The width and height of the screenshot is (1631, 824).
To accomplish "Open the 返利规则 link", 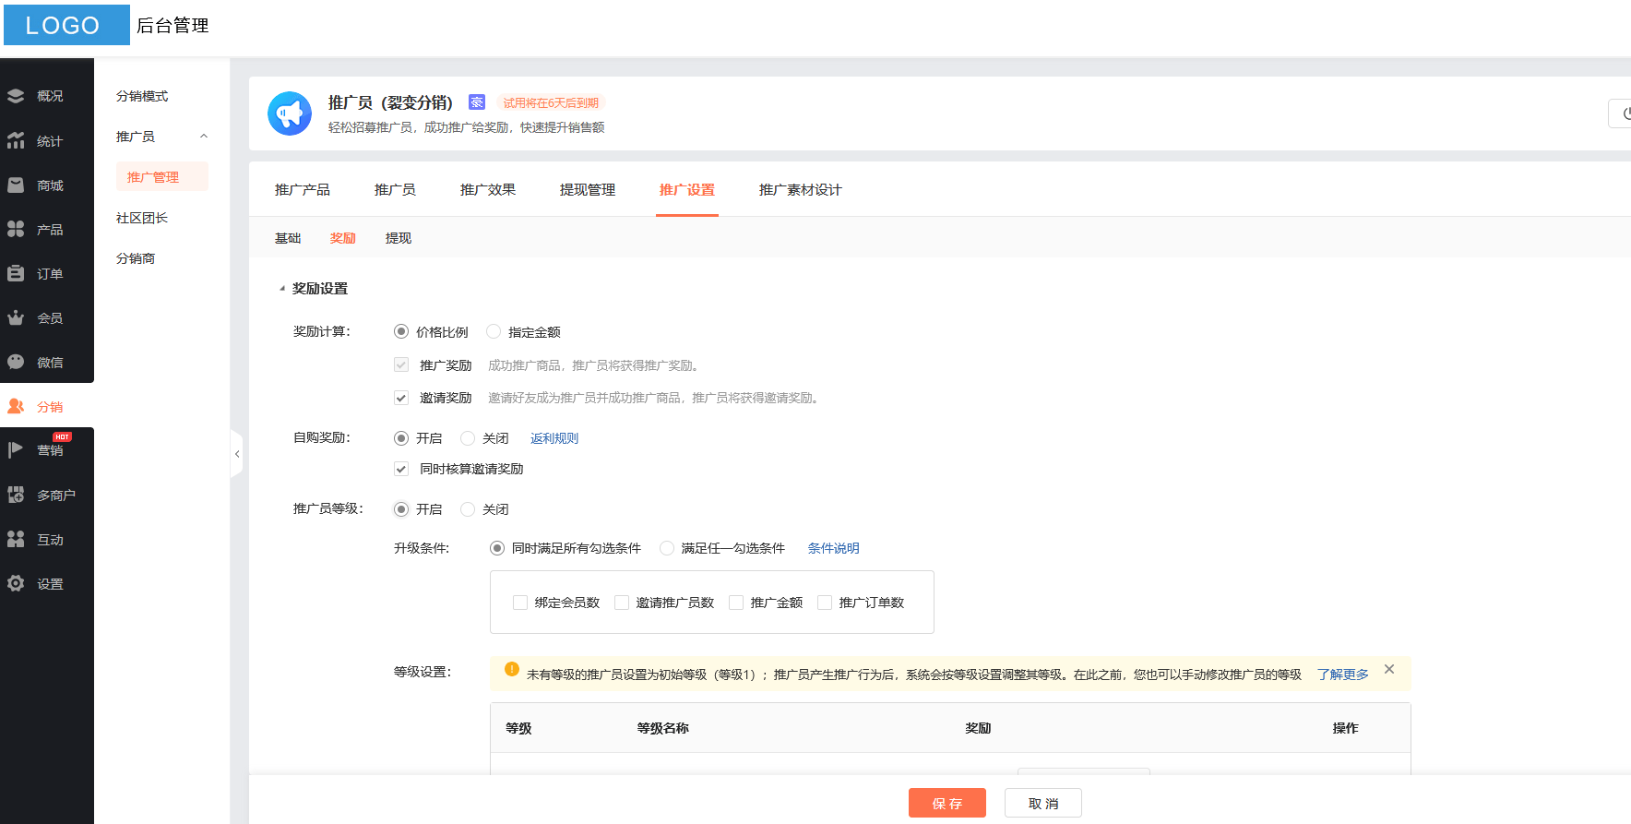I will tap(554, 438).
